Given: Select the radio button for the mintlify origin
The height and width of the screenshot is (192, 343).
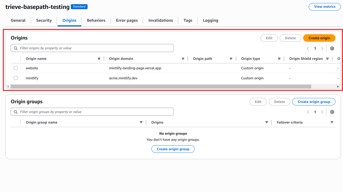Looking at the screenshot, I should coord(16,78).
